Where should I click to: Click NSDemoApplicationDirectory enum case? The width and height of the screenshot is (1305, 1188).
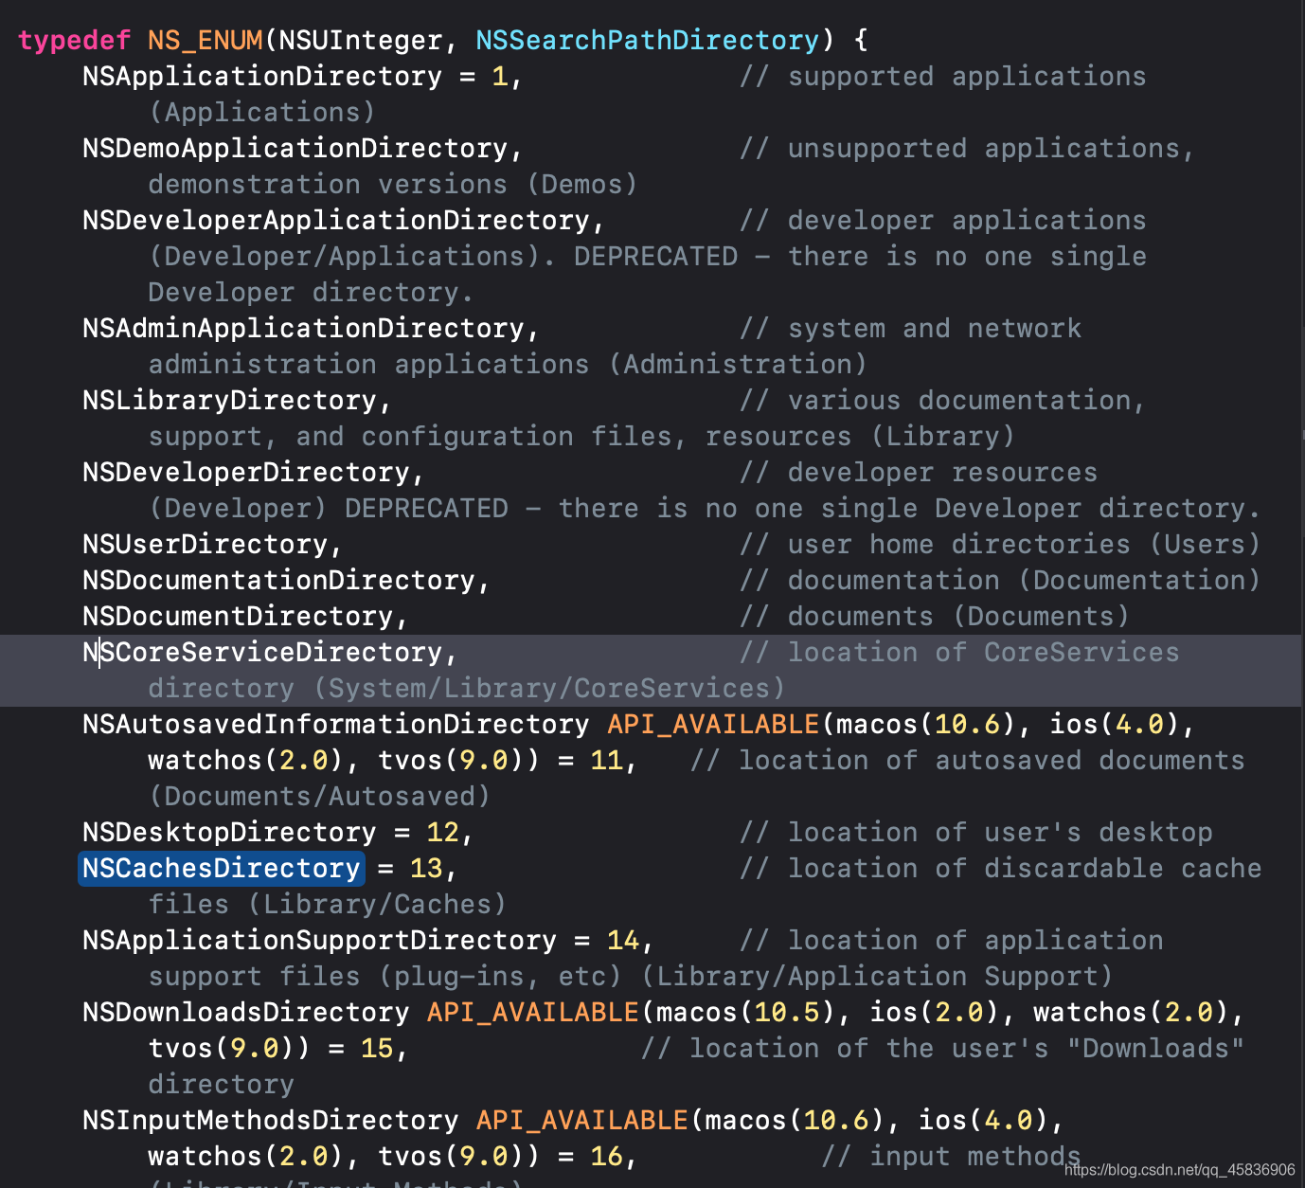coord(295,149)
